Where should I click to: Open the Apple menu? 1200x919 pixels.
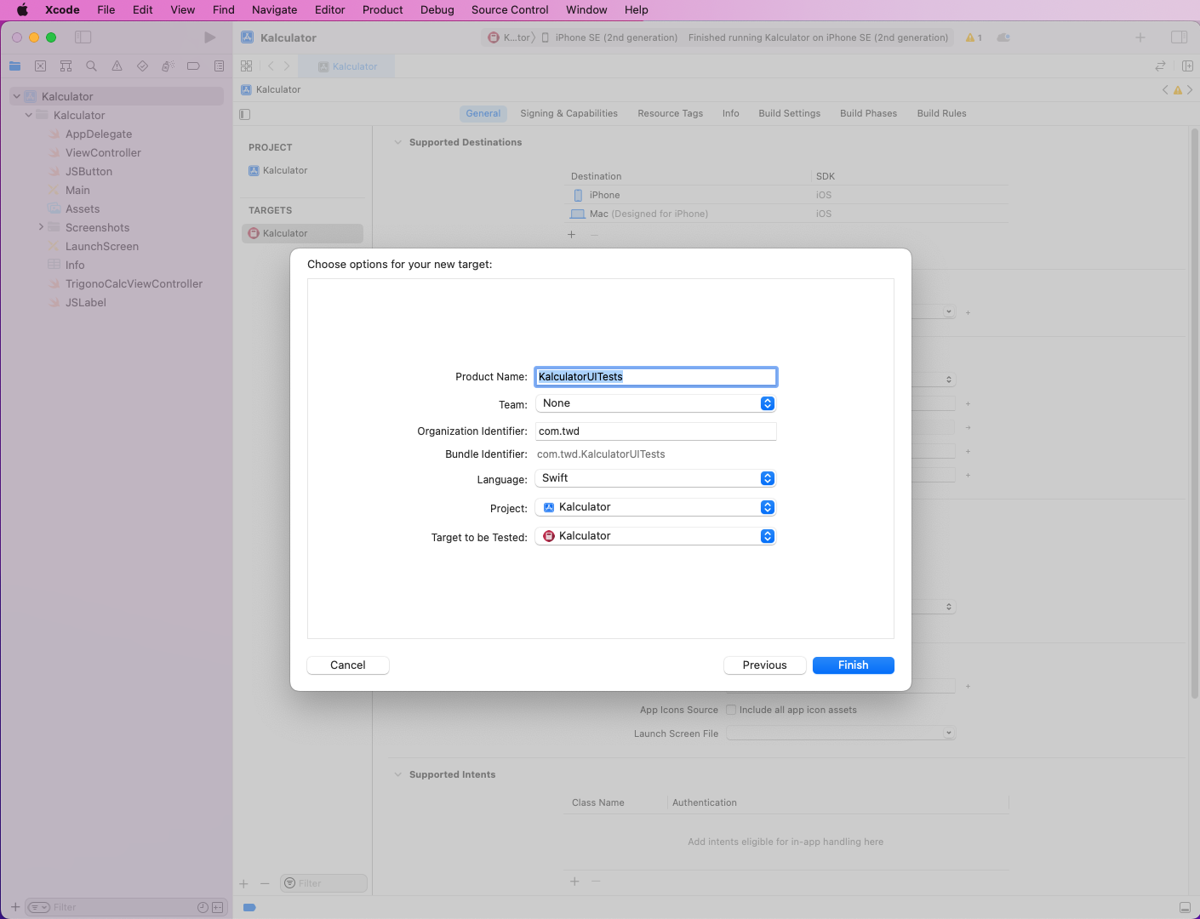point(22,10)
